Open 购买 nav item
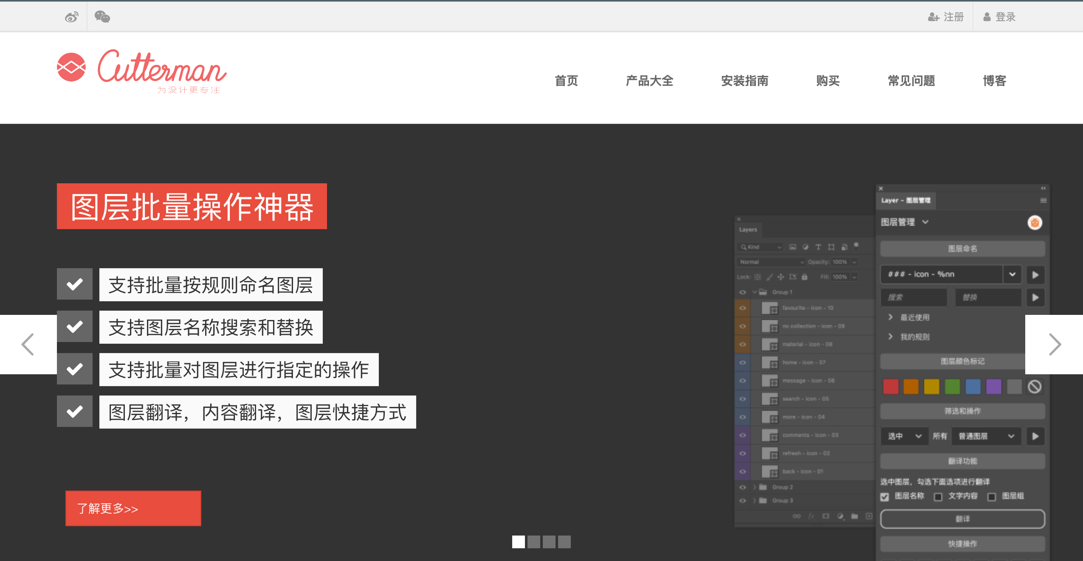Image resolution: width=1083 pixels, height=561 pixels. [828, 81]
